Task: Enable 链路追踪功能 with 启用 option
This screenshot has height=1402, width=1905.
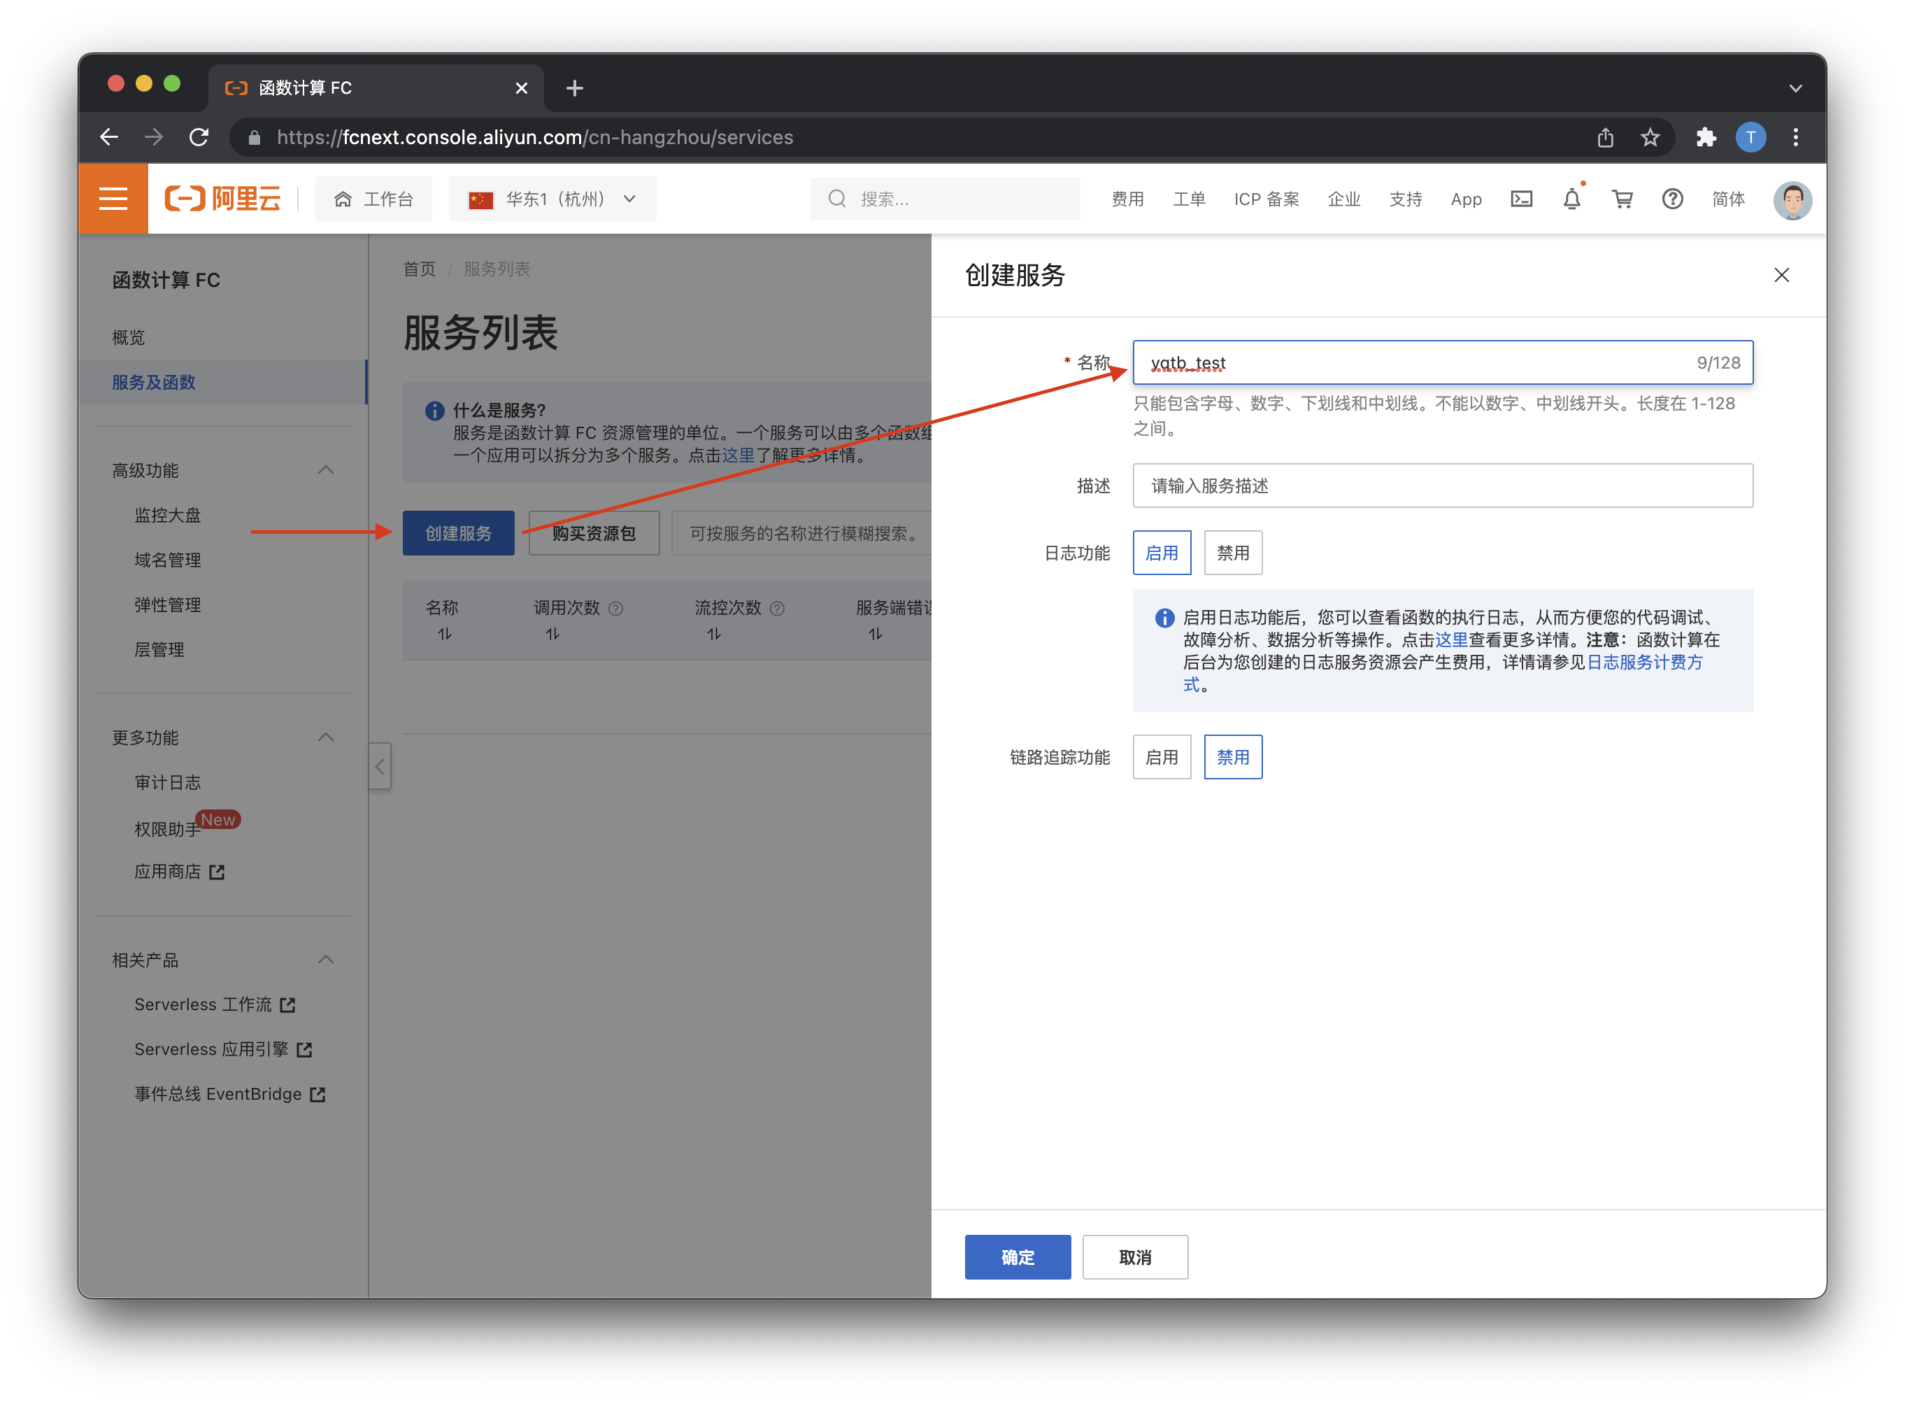Action: click(x=1161, y=757)
